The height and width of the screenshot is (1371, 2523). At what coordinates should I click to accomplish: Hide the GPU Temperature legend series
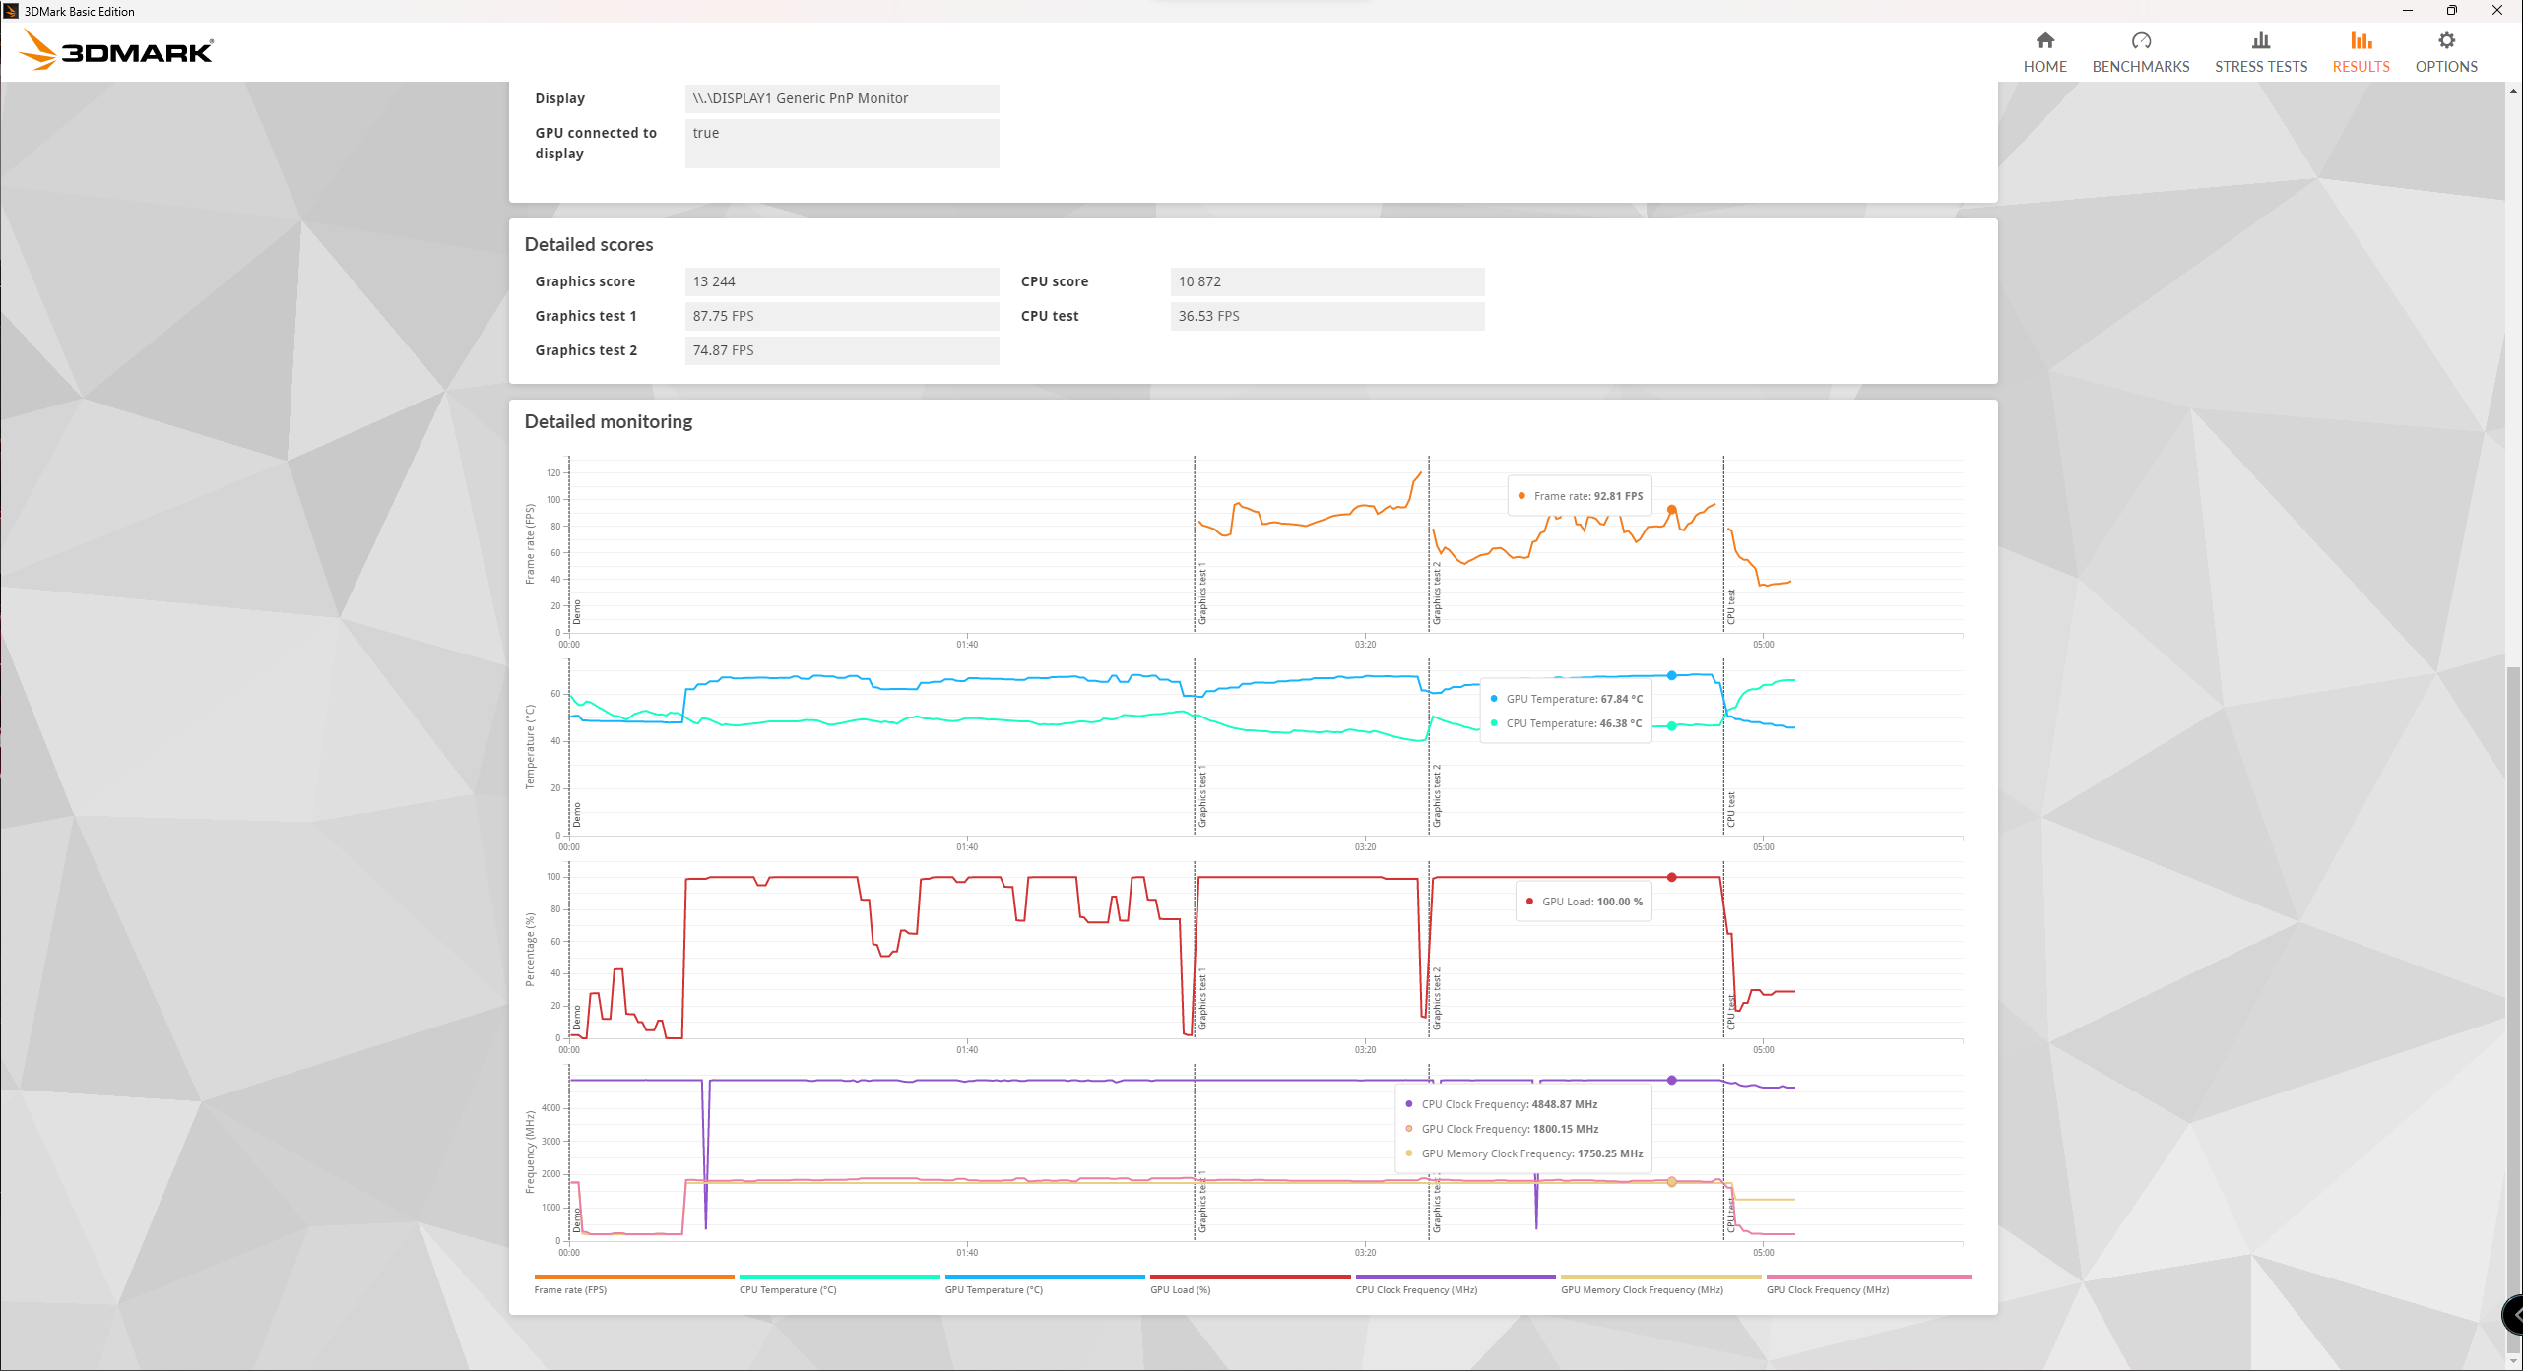pyautogui.click(x=993, y=1289)
